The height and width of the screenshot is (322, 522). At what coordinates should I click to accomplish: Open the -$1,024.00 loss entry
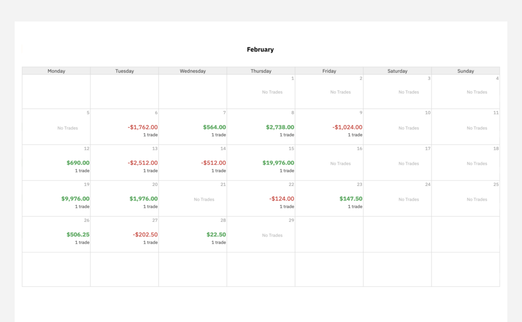click(x=347, y=127)
